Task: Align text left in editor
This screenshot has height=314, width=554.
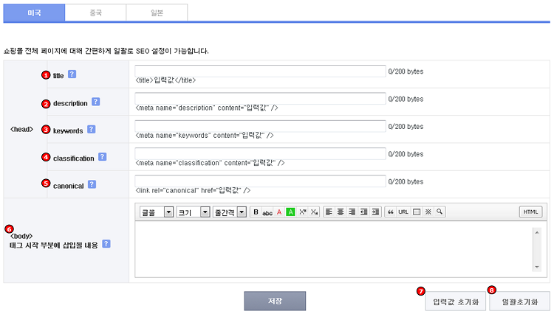Action: point(329,212)
